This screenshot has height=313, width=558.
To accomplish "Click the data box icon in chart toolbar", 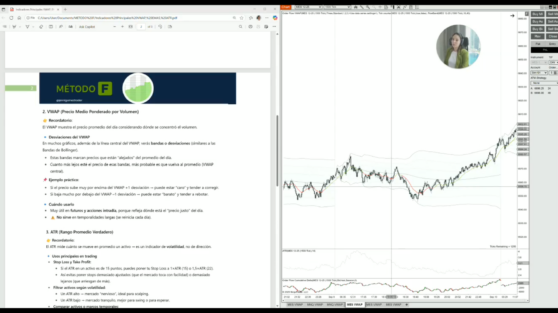I will (386, 7).
